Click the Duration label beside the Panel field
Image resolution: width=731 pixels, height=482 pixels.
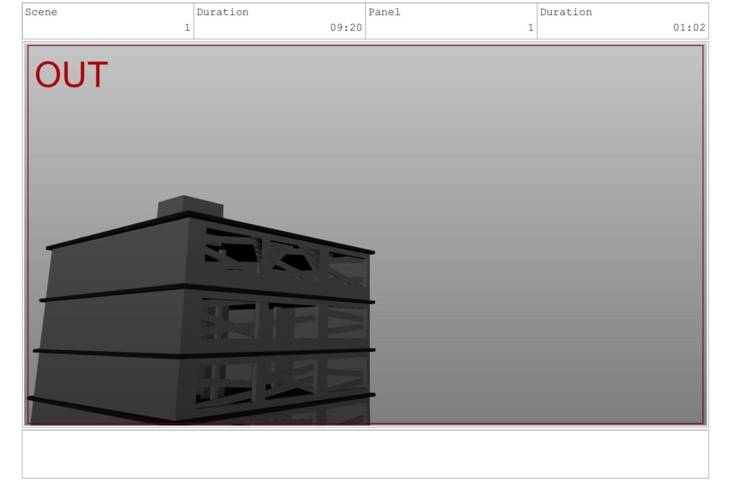(x=566, y=12)
